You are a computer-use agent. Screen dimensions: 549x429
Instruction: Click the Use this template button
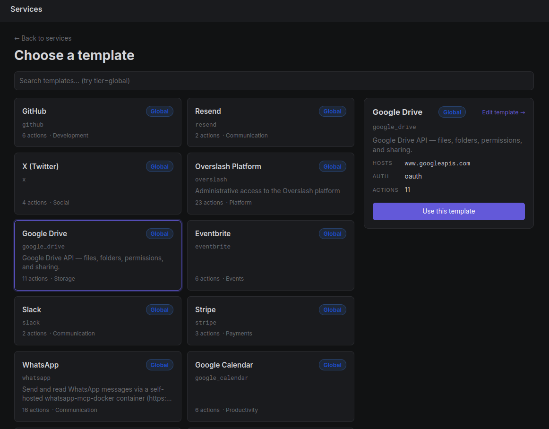(448, 211)
